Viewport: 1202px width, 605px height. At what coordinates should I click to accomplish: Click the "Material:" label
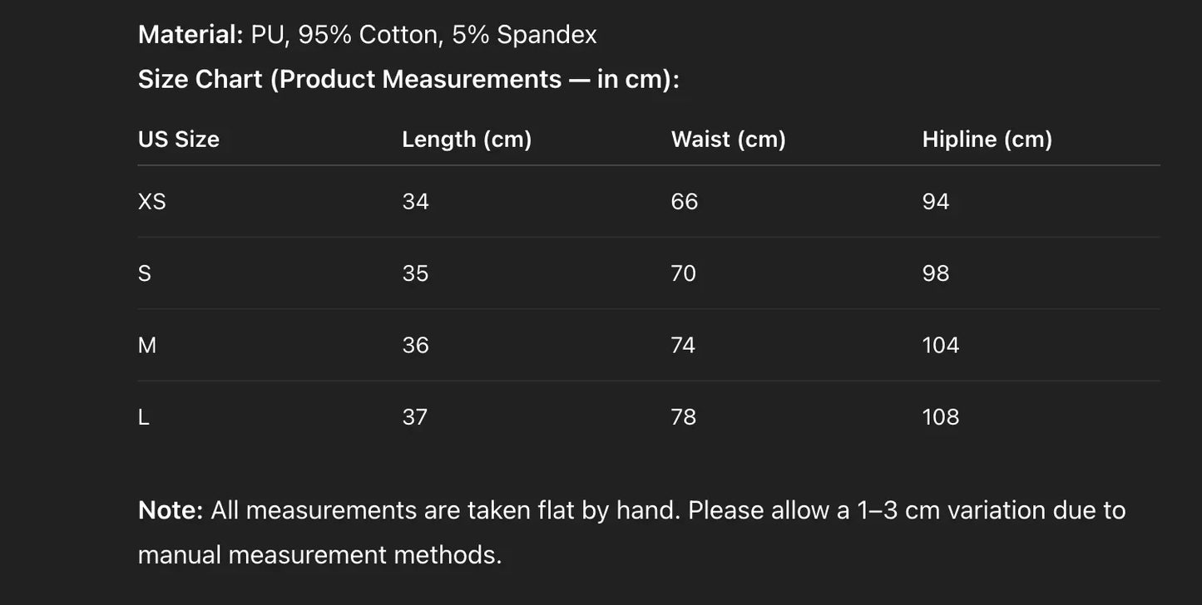tap(190, 34)
